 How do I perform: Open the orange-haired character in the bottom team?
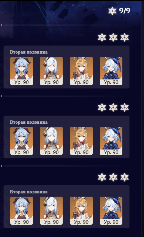pos(81,211)
